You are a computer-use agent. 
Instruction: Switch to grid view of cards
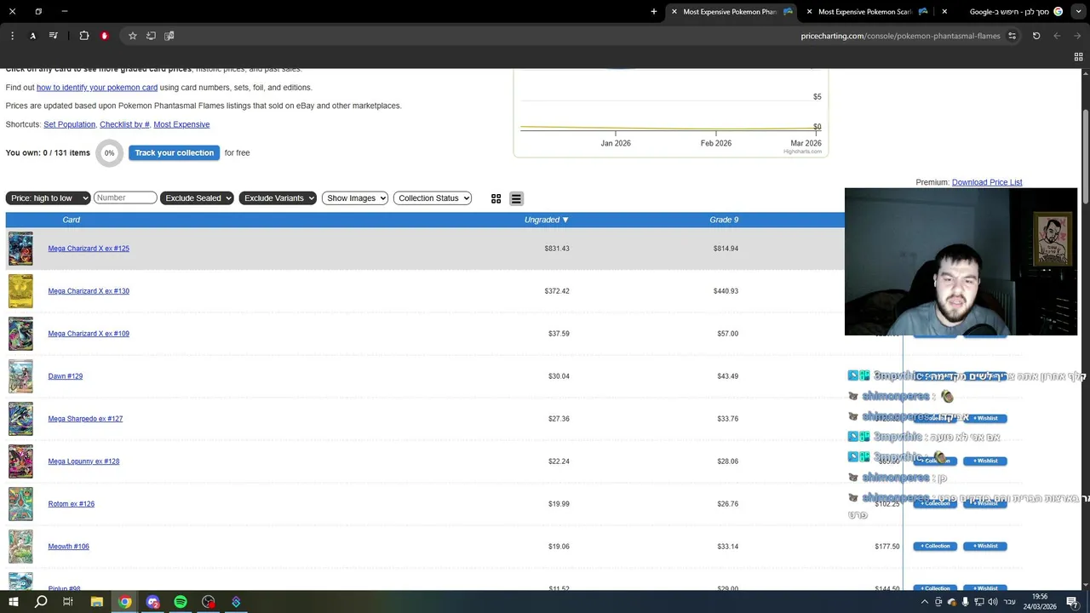(x=496, y=198)
